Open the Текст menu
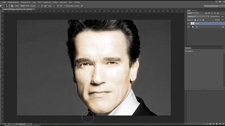Image resolution: width=225 pixels, height=126 pixels. click(x=39, y=2)
